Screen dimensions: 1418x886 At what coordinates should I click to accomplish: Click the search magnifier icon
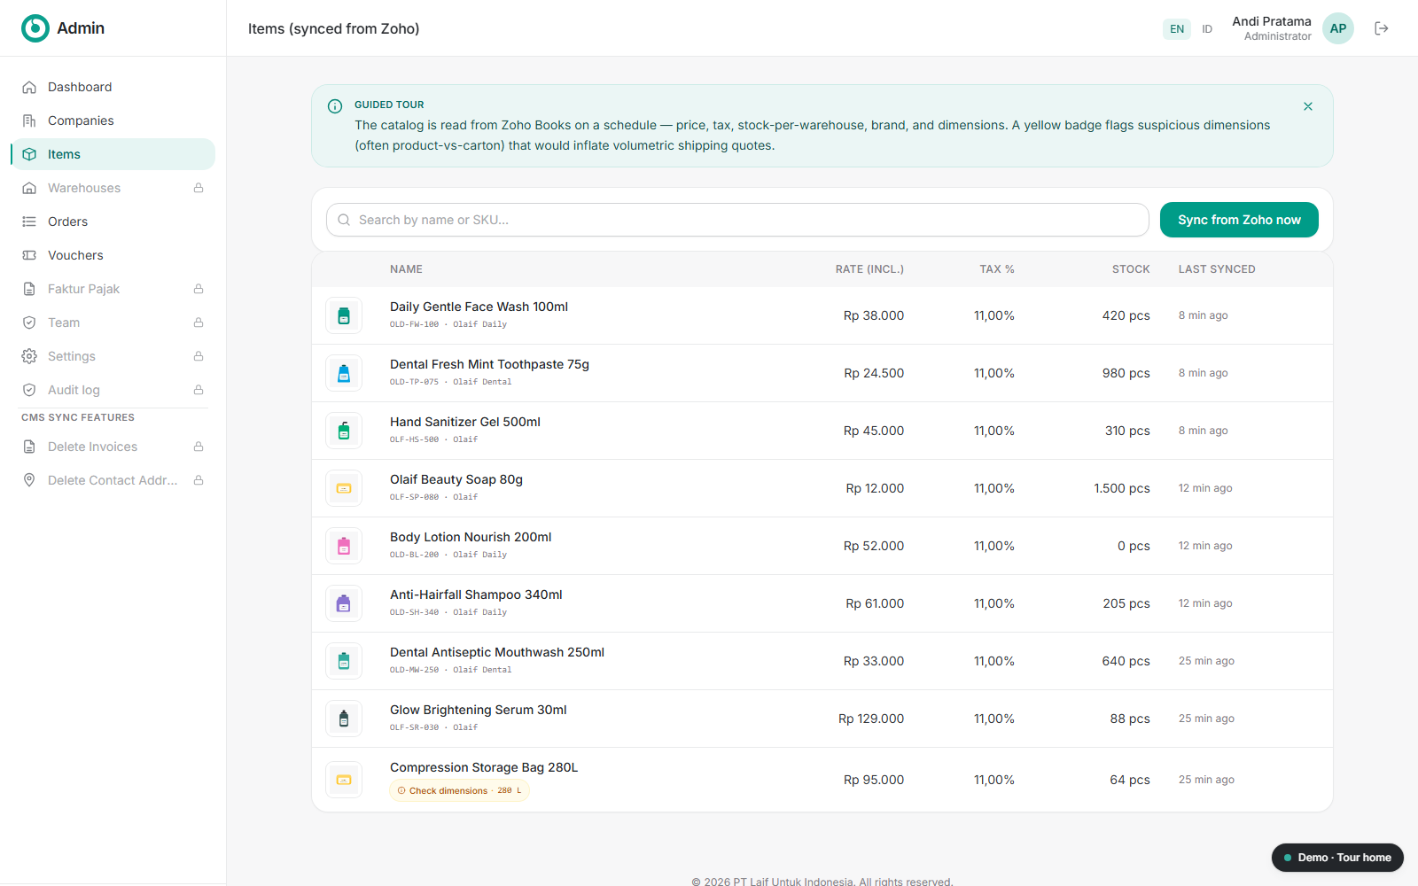344,220
